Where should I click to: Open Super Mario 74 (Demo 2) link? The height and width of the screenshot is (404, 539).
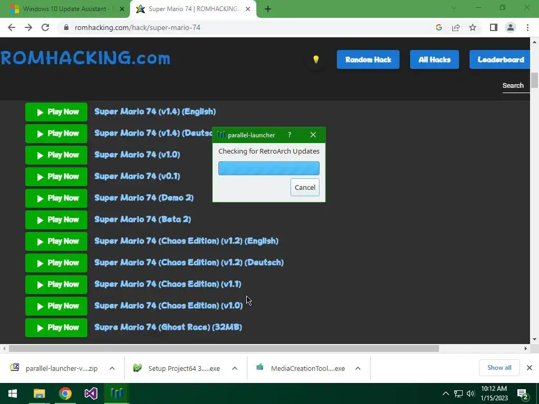[x=144, y=198]
